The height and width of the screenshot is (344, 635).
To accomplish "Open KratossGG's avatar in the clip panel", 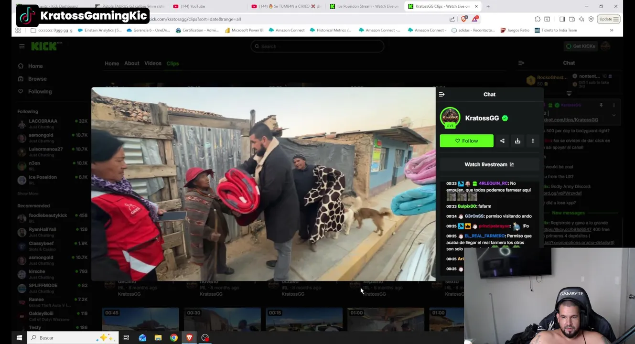I will 450,118.
